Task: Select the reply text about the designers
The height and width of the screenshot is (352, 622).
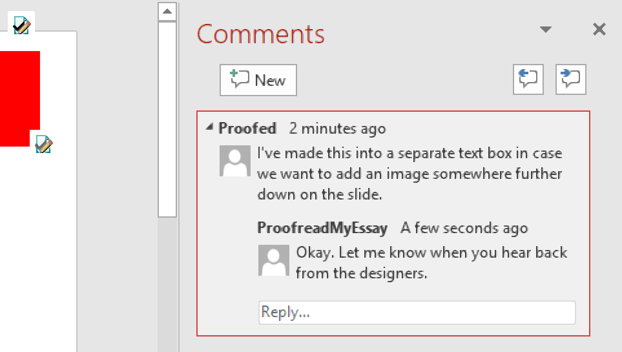Action: (x=431, y=263)
